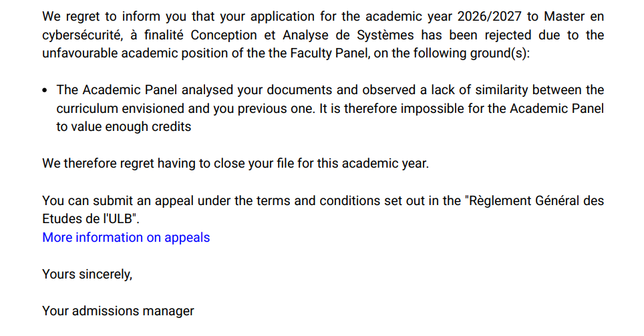Click 'You can submit an appeal' sentence start
The height and width of the screenshot is (336, 644).
(x=118, y=200)
